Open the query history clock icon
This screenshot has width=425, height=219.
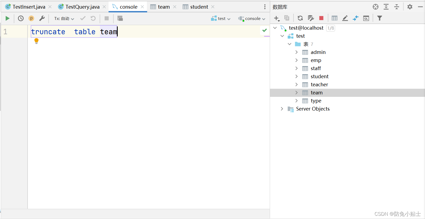(21, 18)
